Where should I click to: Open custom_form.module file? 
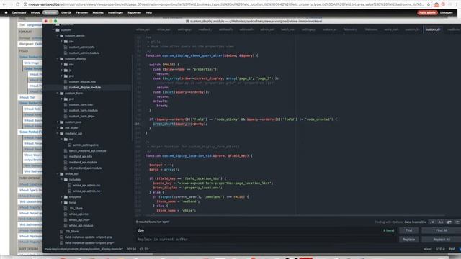(84, 110)
